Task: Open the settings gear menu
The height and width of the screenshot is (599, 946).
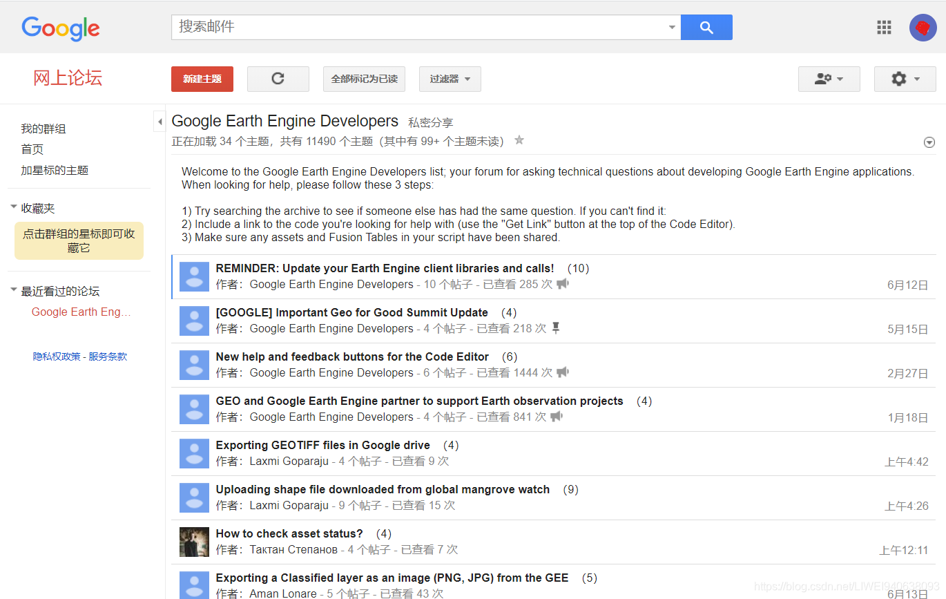Action: (905, 79)
